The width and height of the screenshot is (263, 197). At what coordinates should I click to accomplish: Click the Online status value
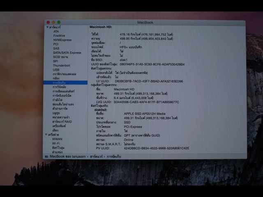click(129, 140)
